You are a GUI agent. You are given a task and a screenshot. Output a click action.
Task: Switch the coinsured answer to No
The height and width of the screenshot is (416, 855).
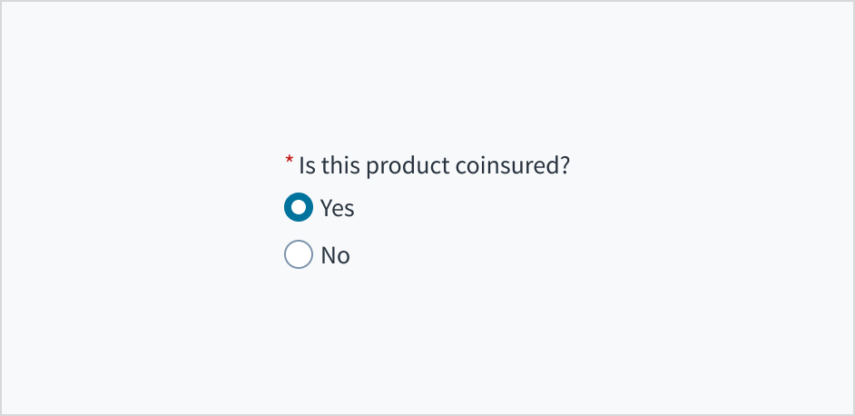click(299, 255)
